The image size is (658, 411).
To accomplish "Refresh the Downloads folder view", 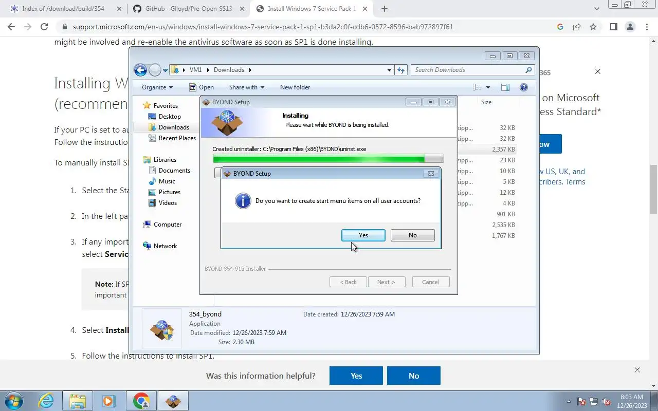I will tap(401, 70).
